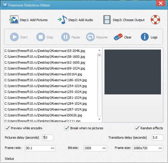
Task: Click the Clear text label
Action: [128, 37]
